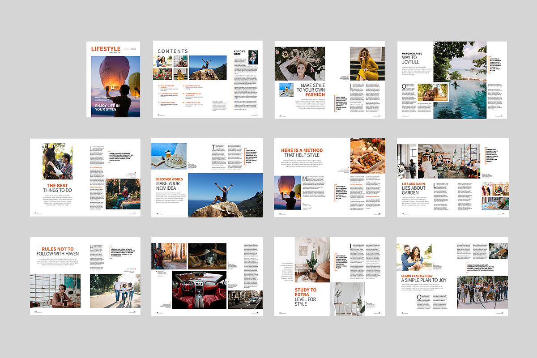Select the white dining table and chairs photo

point(347,299)
